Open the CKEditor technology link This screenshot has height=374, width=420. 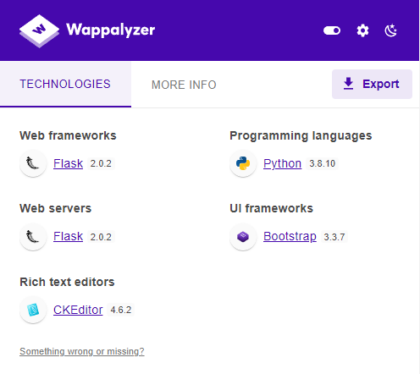coord(78,310)
